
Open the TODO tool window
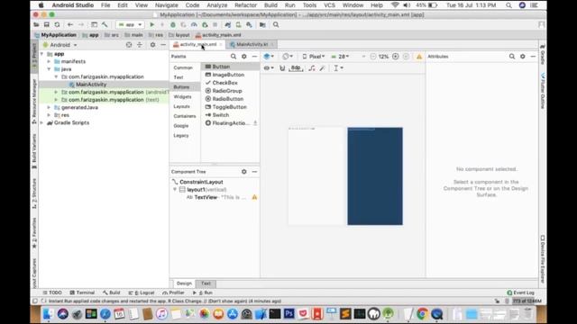[52, 292]
